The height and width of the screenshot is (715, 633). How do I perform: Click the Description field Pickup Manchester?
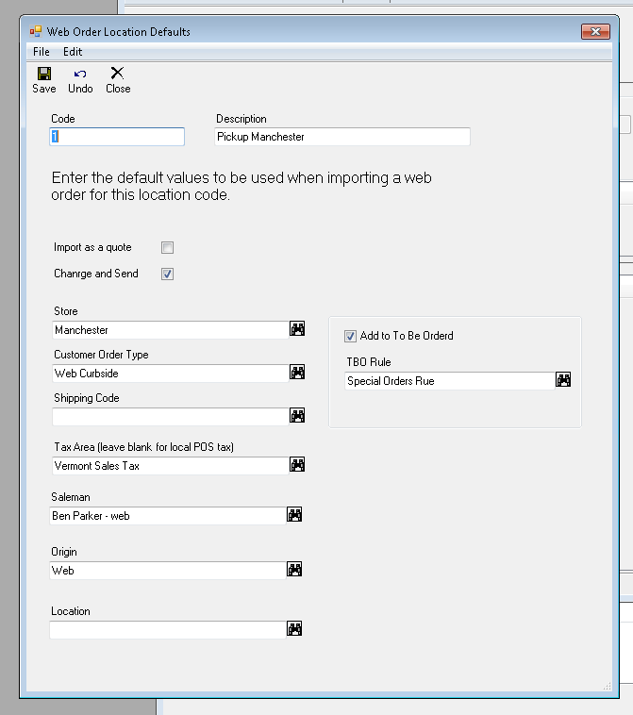tap(342, 137)
